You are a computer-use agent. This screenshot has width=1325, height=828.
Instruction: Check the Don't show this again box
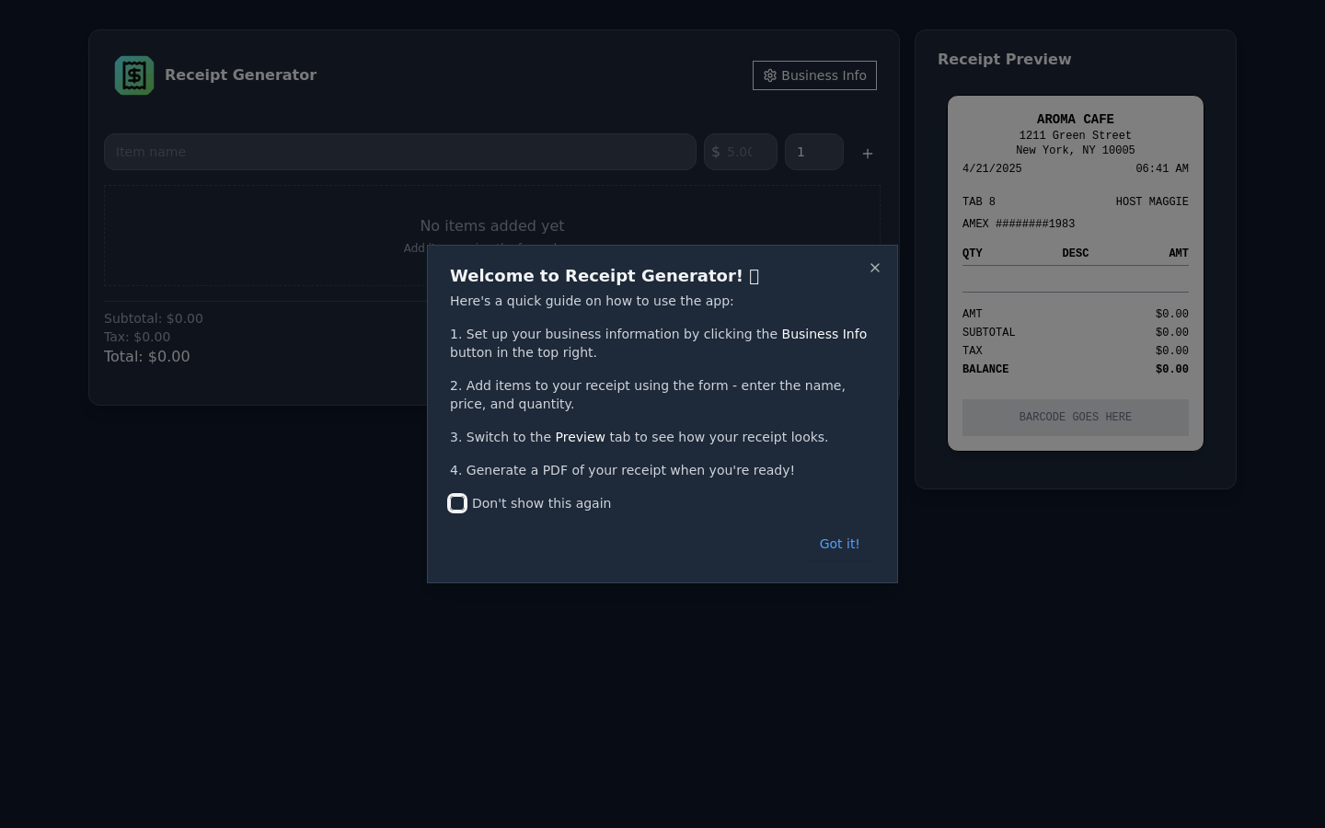pyautogui.click(x=457, y=503)
